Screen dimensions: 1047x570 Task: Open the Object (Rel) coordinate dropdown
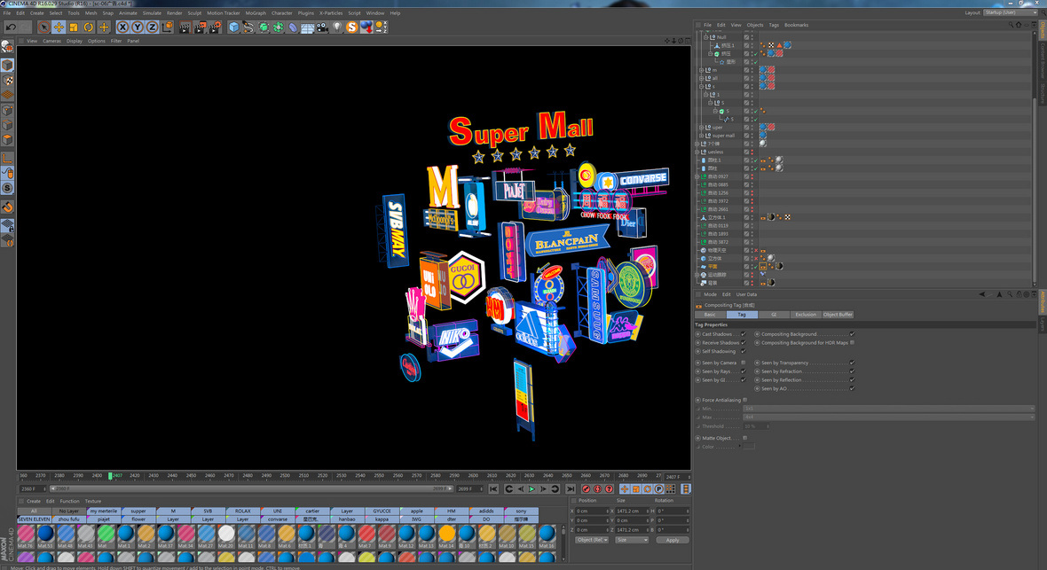click(591, 540)
